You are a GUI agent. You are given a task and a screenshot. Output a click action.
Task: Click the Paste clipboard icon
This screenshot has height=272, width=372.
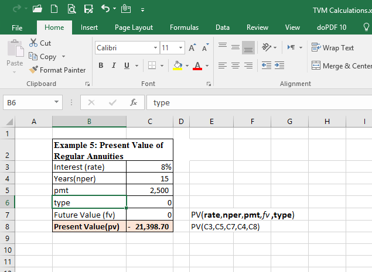tap(15, 49)
